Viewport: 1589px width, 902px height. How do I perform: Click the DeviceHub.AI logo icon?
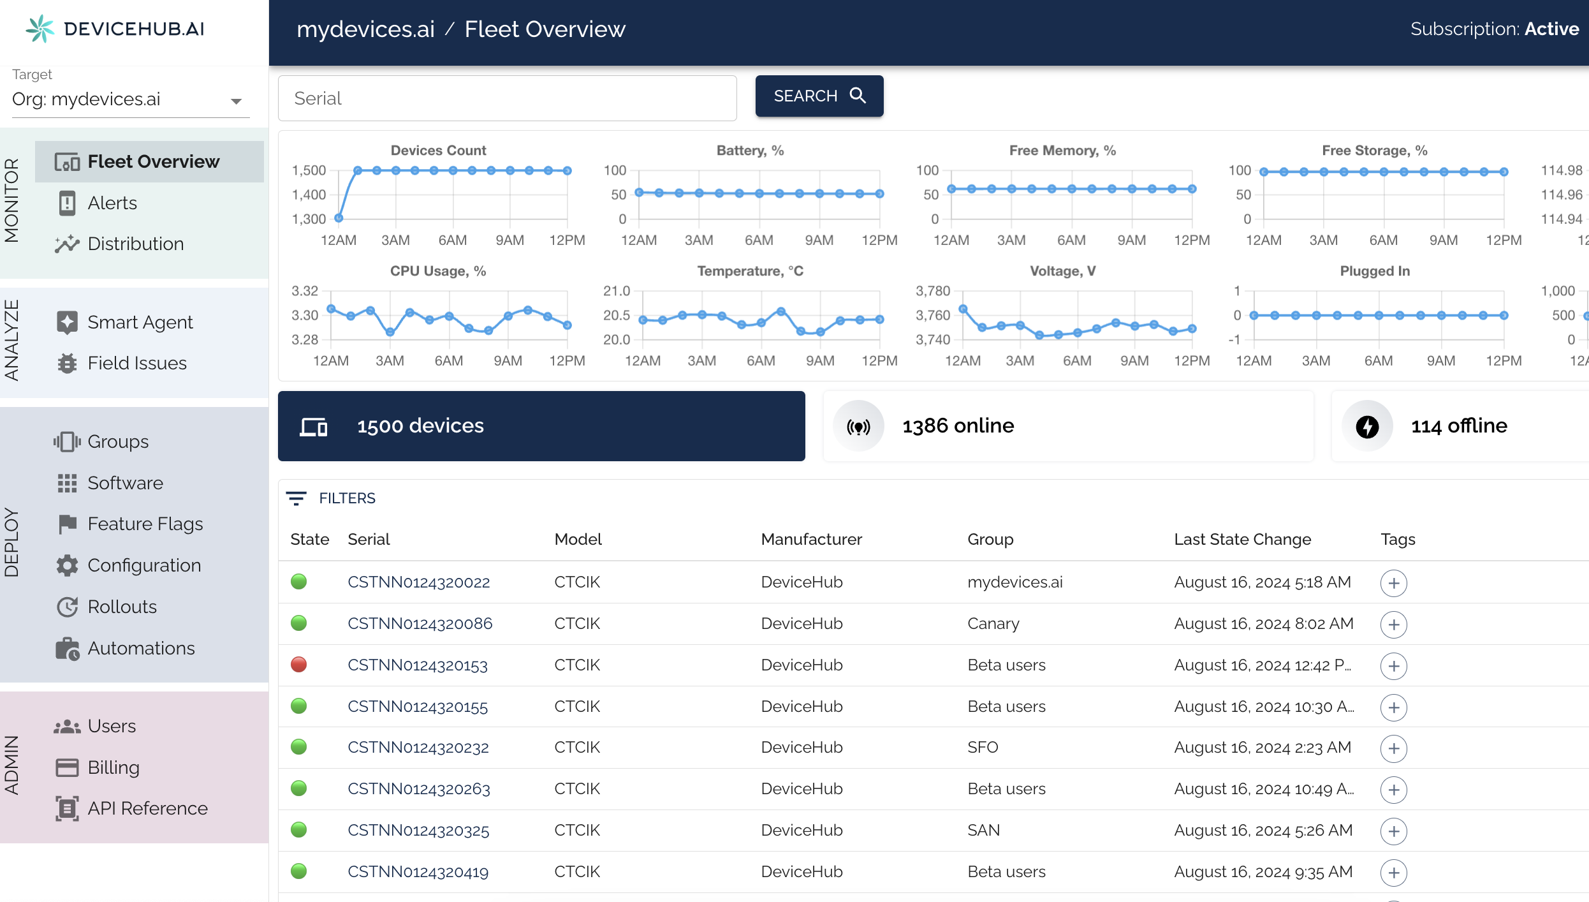click(40, 29)
